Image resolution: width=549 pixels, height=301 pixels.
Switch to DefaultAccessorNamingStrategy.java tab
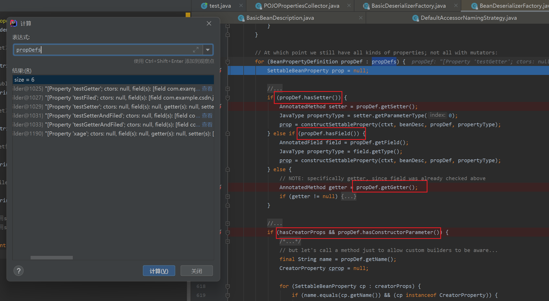point(468,18)
